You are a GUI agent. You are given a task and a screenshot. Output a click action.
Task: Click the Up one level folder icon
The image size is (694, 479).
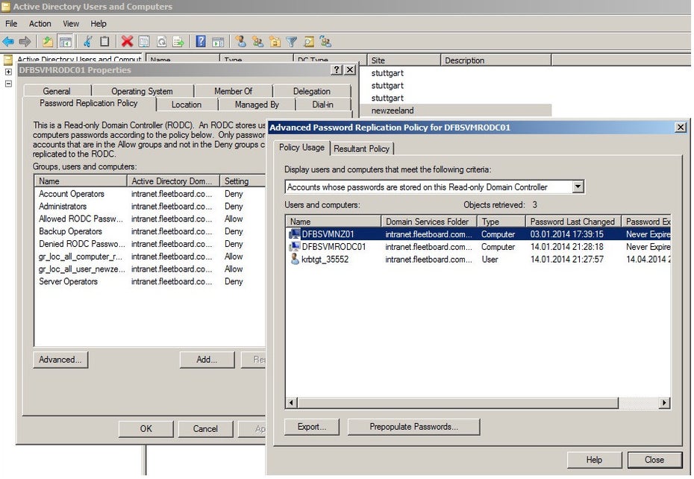point(47,42)
